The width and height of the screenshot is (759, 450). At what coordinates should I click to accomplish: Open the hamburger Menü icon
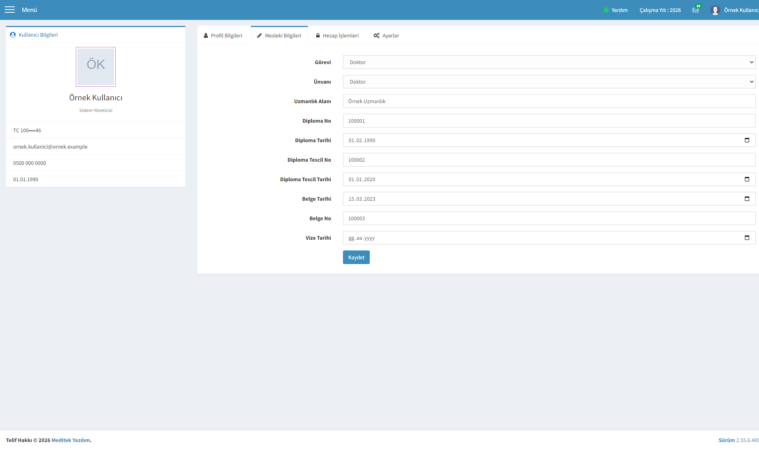[x=10, y=10]
